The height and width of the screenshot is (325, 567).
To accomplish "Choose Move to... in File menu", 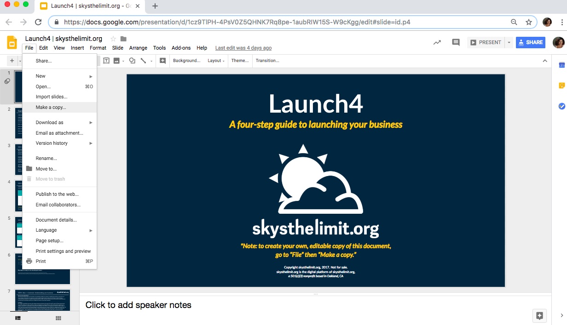I will pyautogui.click(x=60, y=169).
